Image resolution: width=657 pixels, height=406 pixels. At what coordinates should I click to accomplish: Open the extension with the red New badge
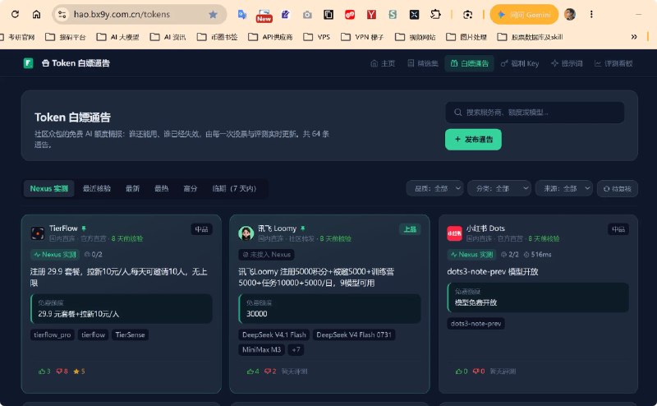264,16
